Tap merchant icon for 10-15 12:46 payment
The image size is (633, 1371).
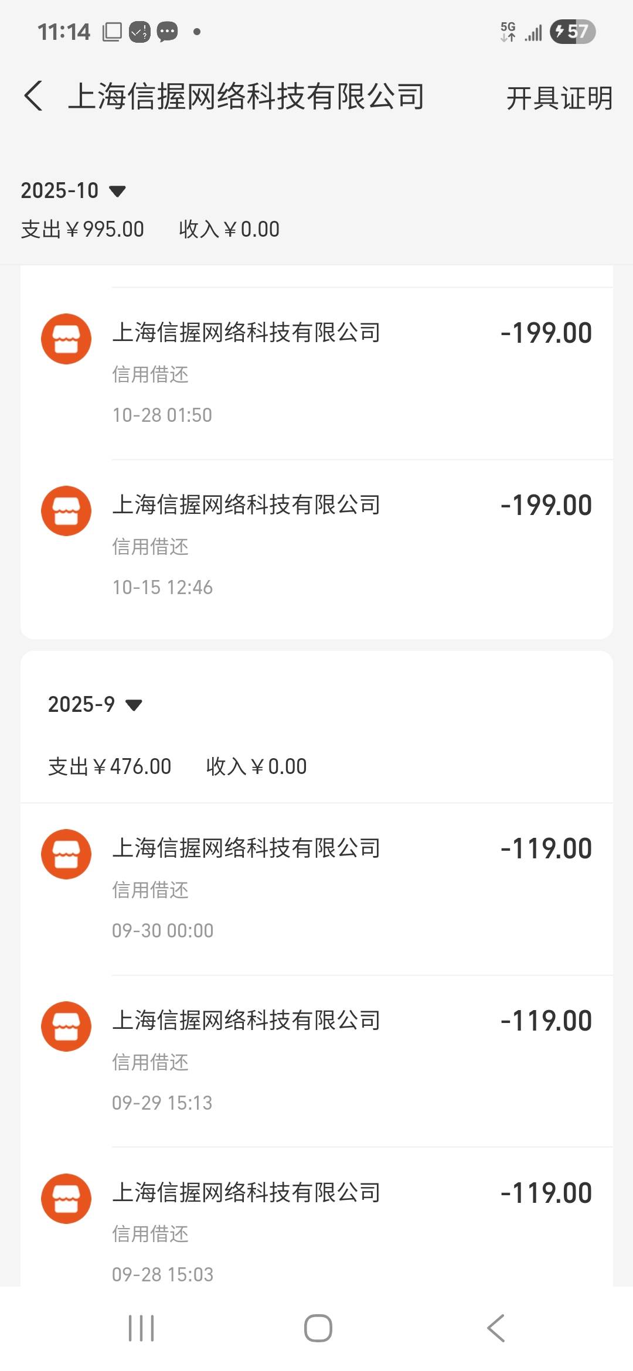(66, 511)
